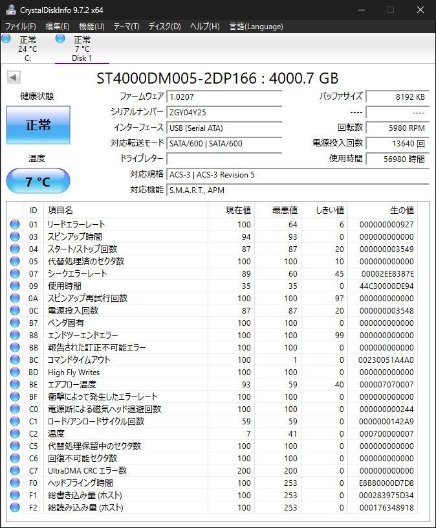The height and width of the screenshot is (528, 436).
Task: Click raw value 00002EE83B7E
Action: click(387, 274)
